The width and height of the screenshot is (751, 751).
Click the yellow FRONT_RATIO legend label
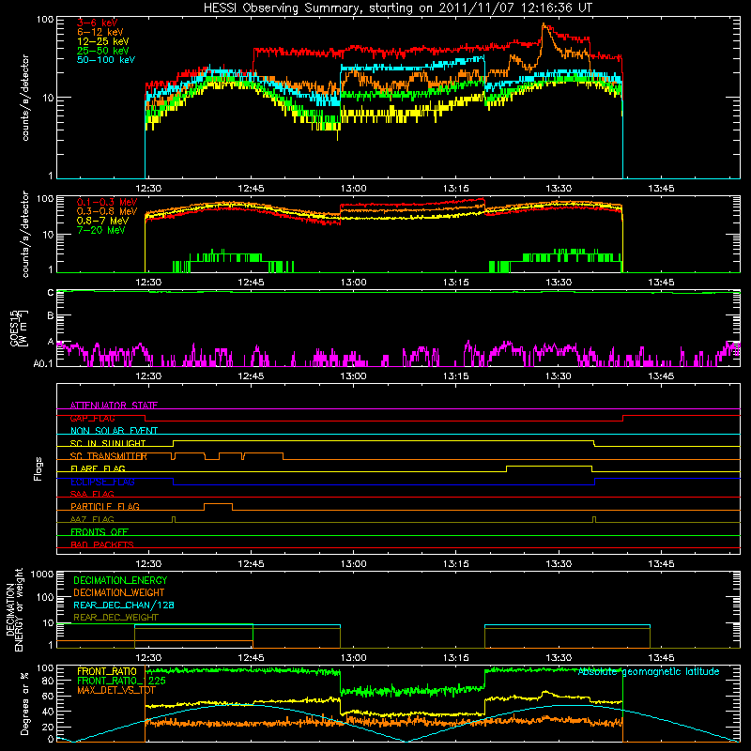tap(107, 671)
